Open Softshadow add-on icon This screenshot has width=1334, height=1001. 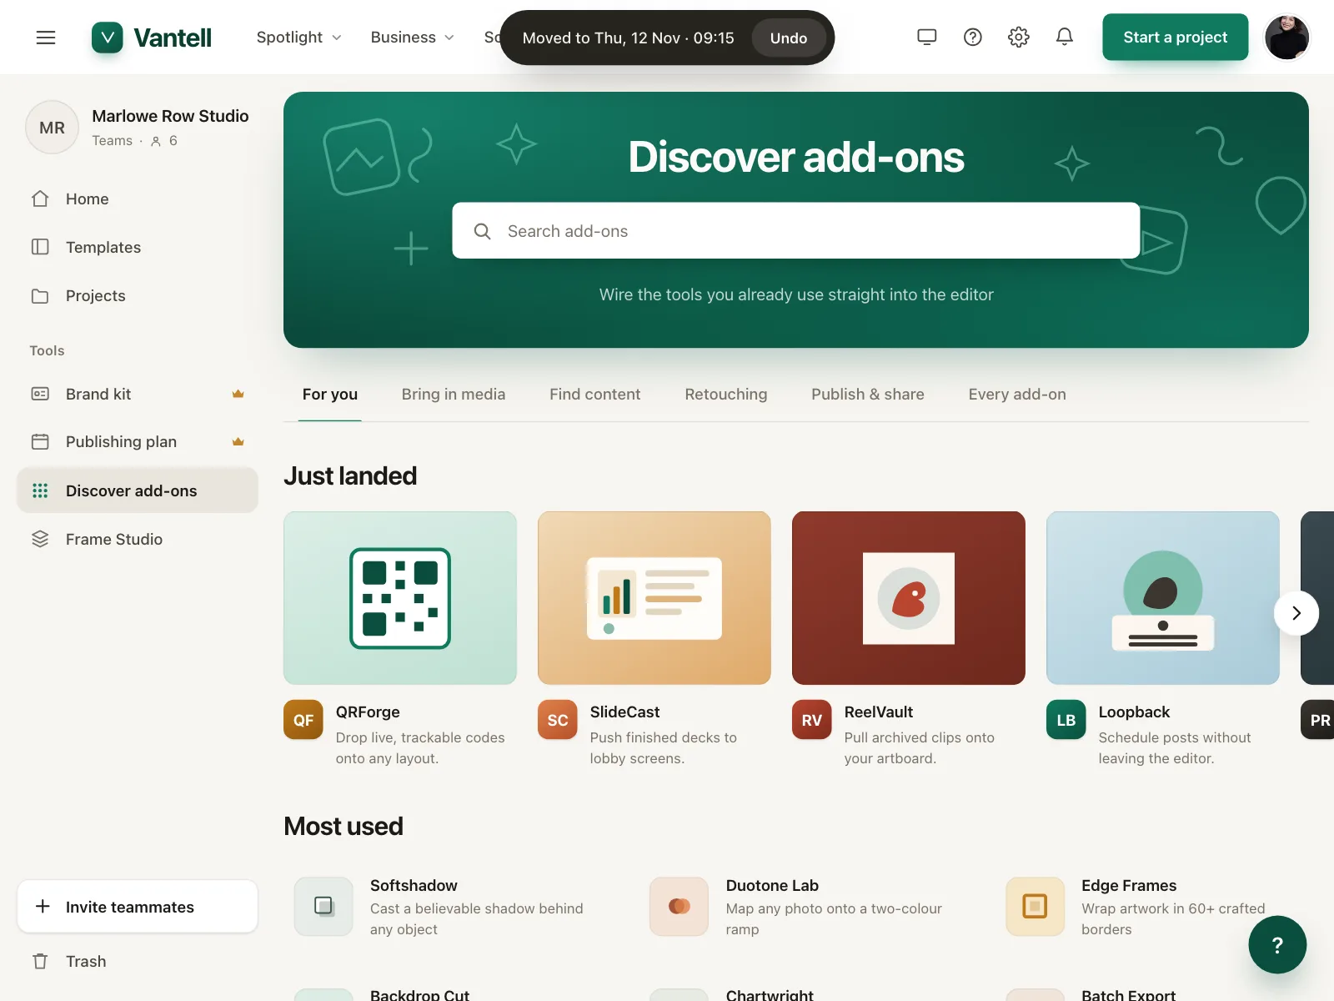click(x=323, y=906)
